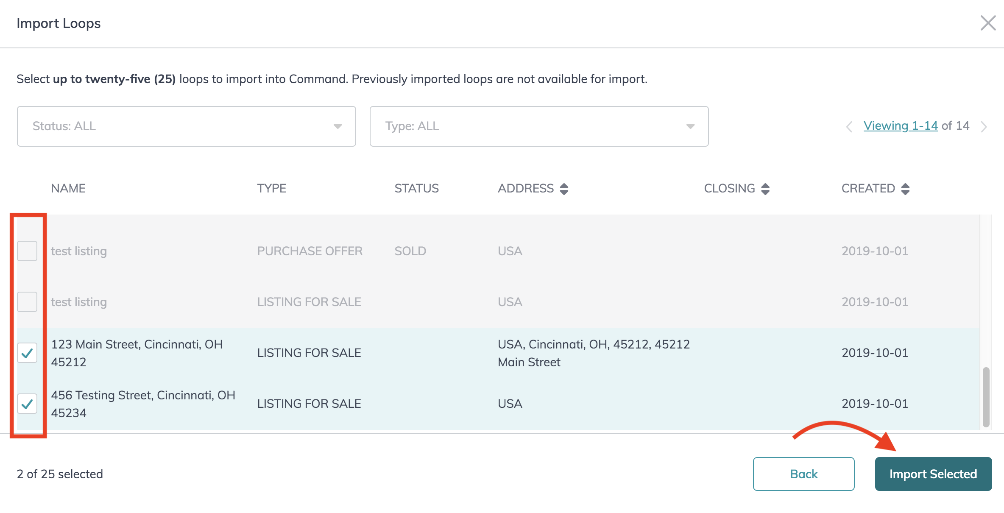Go to next page with right chevron
Viewport: 1004px width, 513px height.
point(984,126)
